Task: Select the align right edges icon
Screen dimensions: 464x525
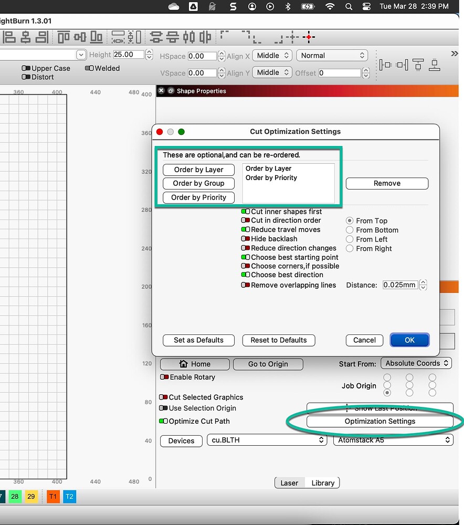Action: pos(42,37)
